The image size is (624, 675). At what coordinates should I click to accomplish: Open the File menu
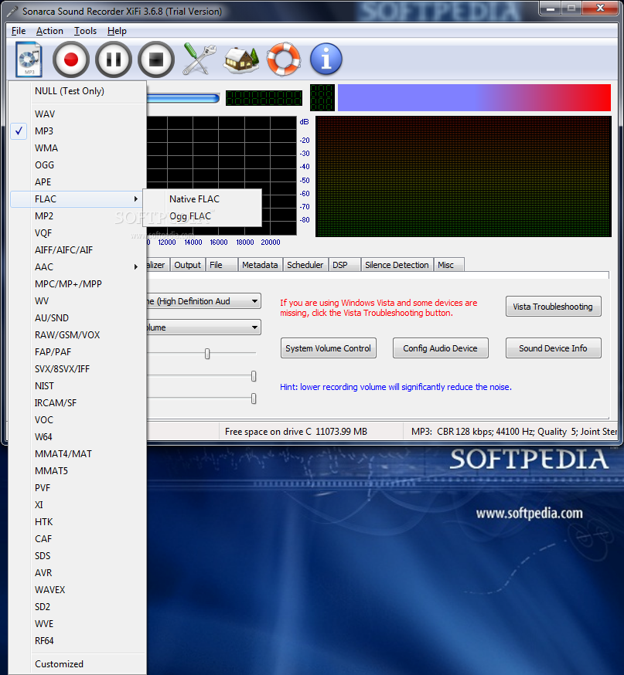tap(19, 31)
